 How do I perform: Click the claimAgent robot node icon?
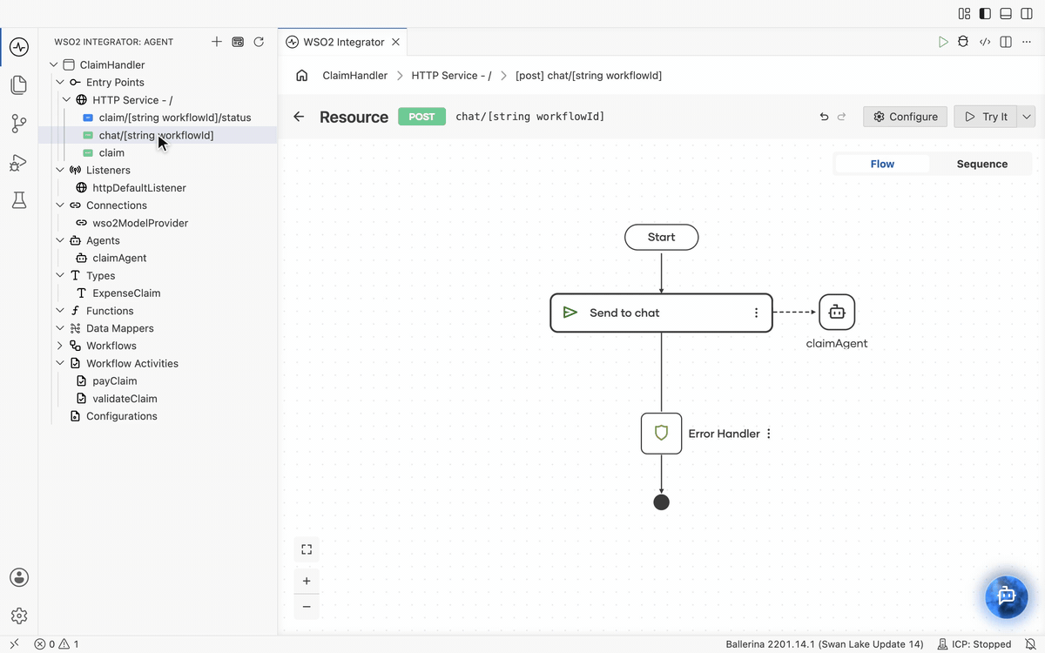point(837,312)
